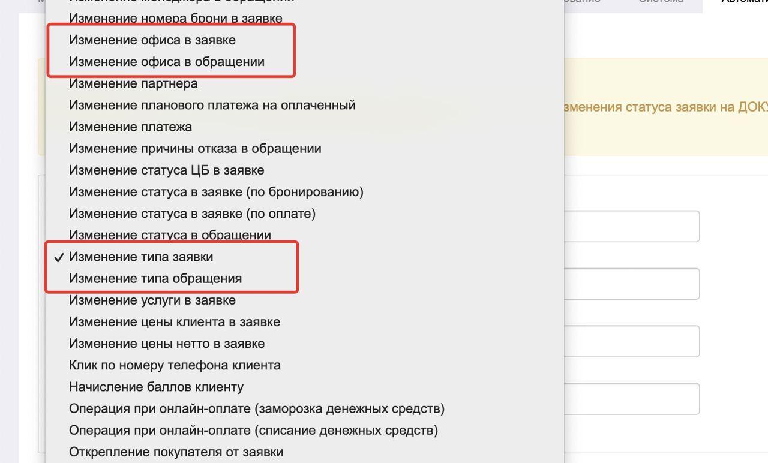
Task: Choose online-payment 'заморозка денежных средств' option
Action: [257, 408]
